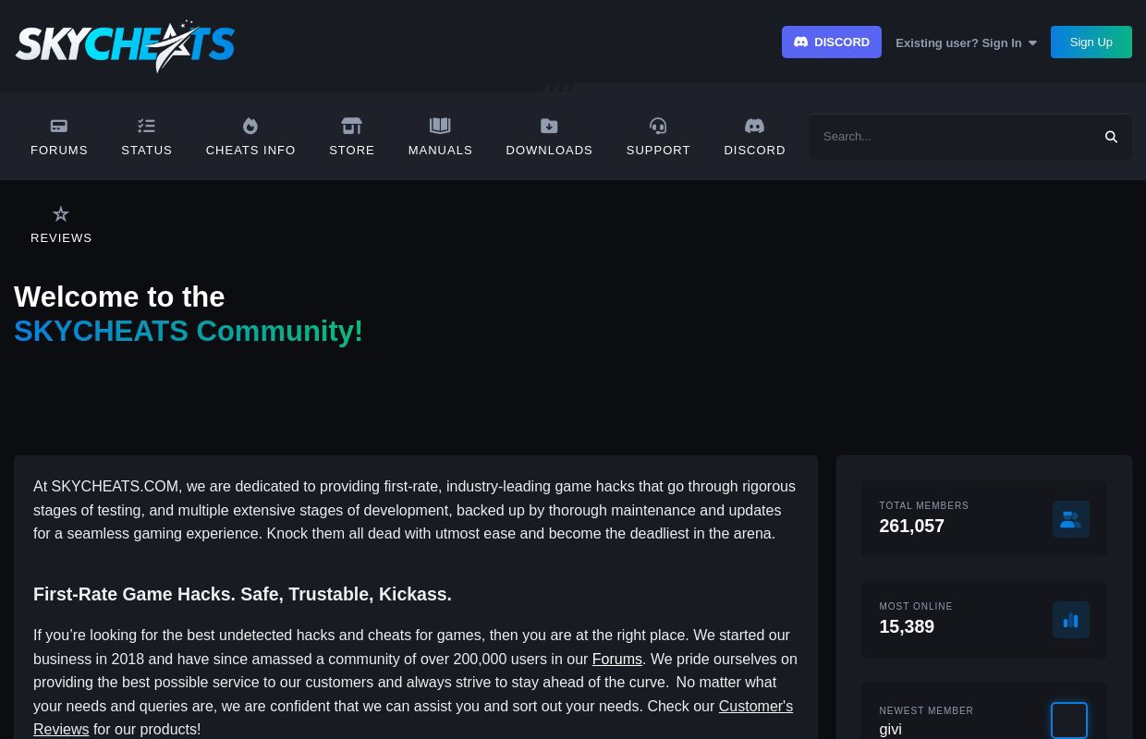The image size is (1146, 739).
Task: Go to the STATUS menu label
Action: coord(146,150)
